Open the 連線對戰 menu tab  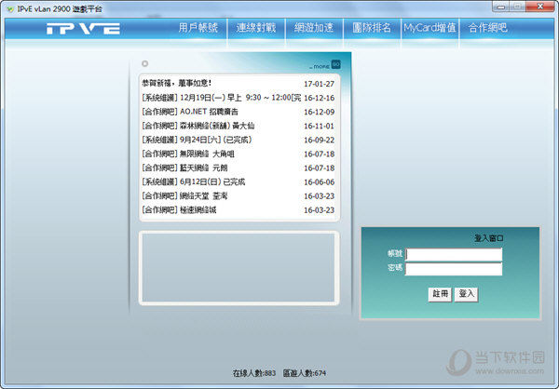click(x=256, y=28)
